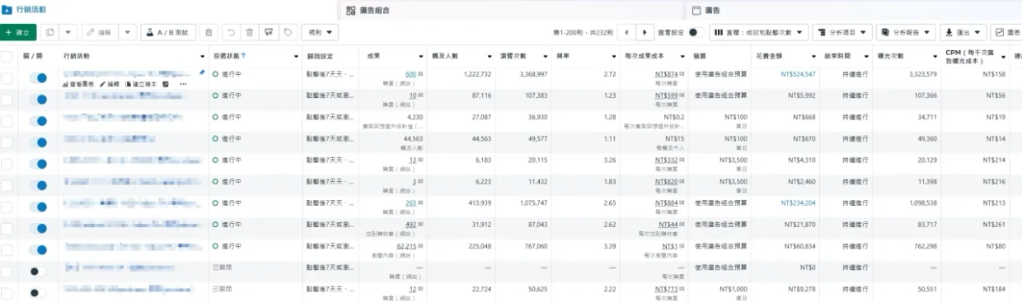Open dropdown arrow next to 編輯 button

coord(128,32)
